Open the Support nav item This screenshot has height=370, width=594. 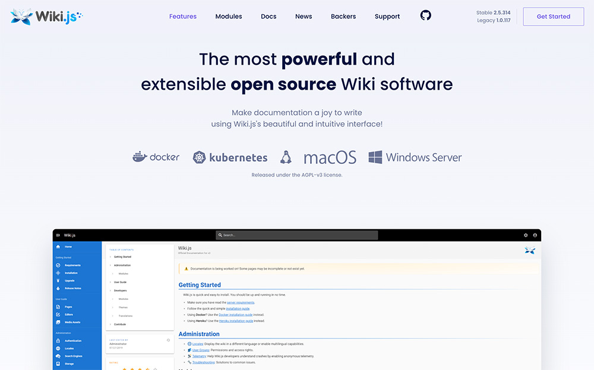click(x=387, y=16)
